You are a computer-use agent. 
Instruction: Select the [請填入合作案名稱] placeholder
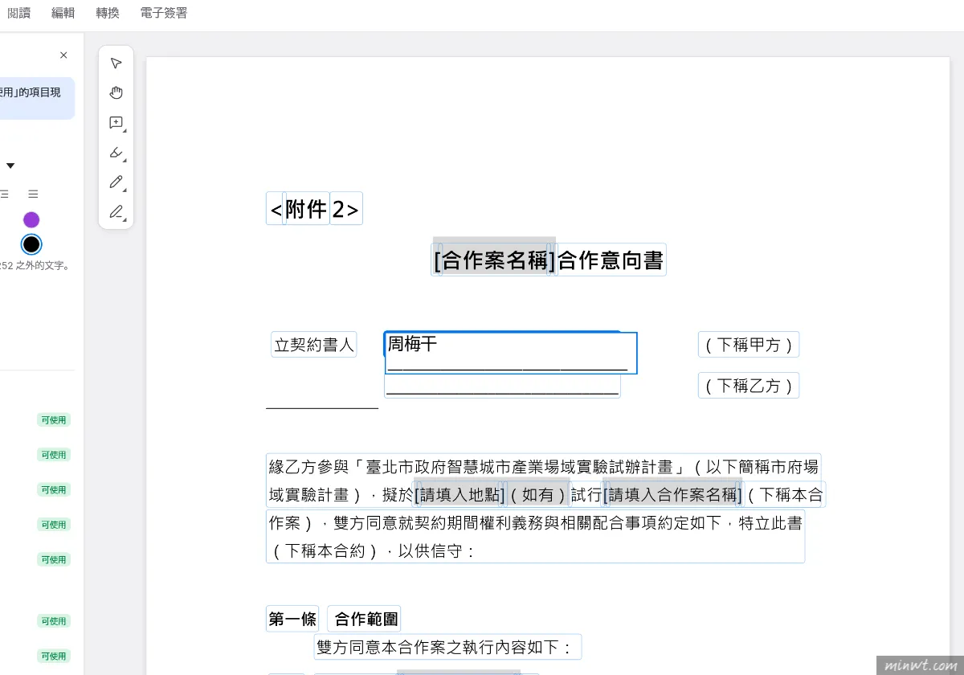pos(672,495)
